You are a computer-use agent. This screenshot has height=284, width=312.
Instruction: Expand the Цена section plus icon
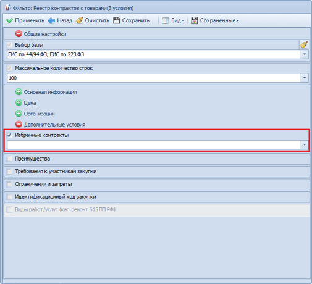(x=19, y=102)
